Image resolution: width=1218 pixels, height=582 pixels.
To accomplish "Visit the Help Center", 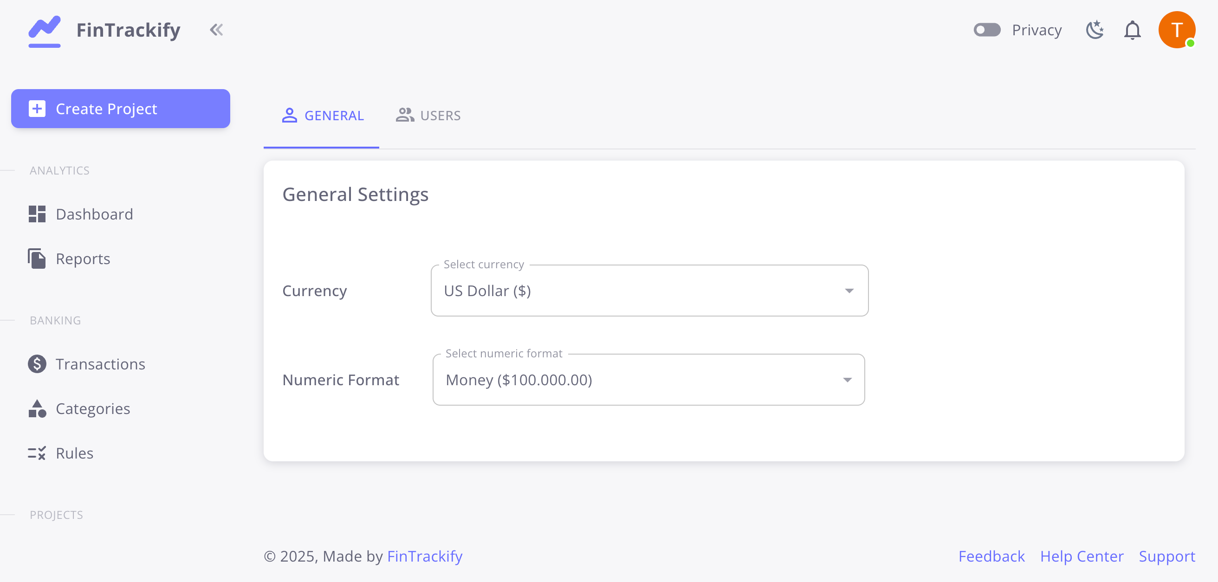I will coord(1082,556).
